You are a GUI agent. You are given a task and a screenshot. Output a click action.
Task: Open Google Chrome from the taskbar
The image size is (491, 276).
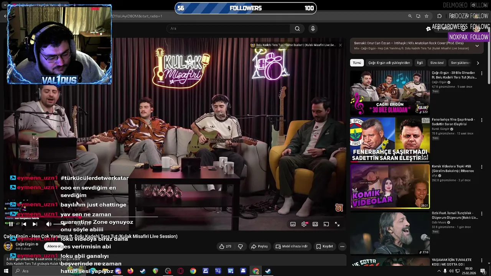[x=193, y=271]
